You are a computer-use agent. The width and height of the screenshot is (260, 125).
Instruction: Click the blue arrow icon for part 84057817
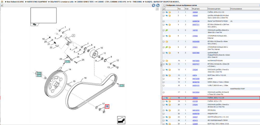[167, 64]
